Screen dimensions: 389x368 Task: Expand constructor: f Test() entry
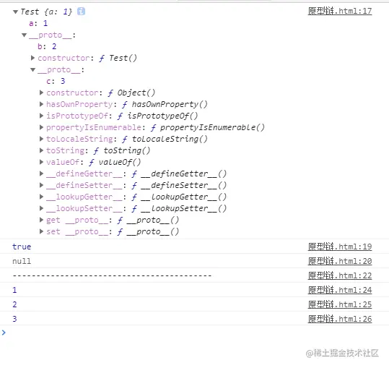(32, 58)
